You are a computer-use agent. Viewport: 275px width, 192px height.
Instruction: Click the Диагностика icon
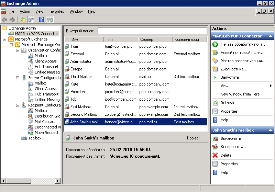click(215, 69)
